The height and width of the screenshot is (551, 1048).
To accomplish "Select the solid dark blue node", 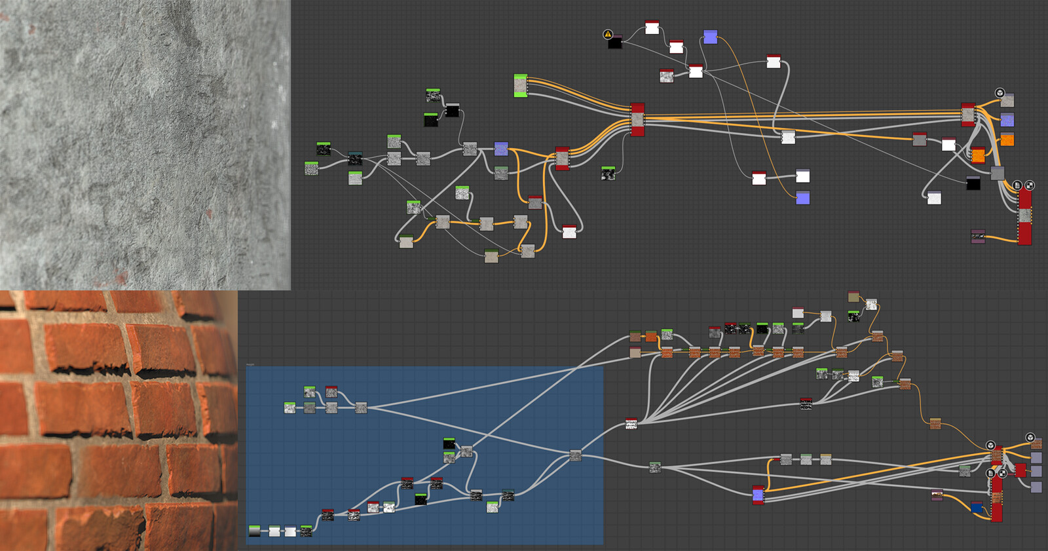I will (x=977, y=508).
